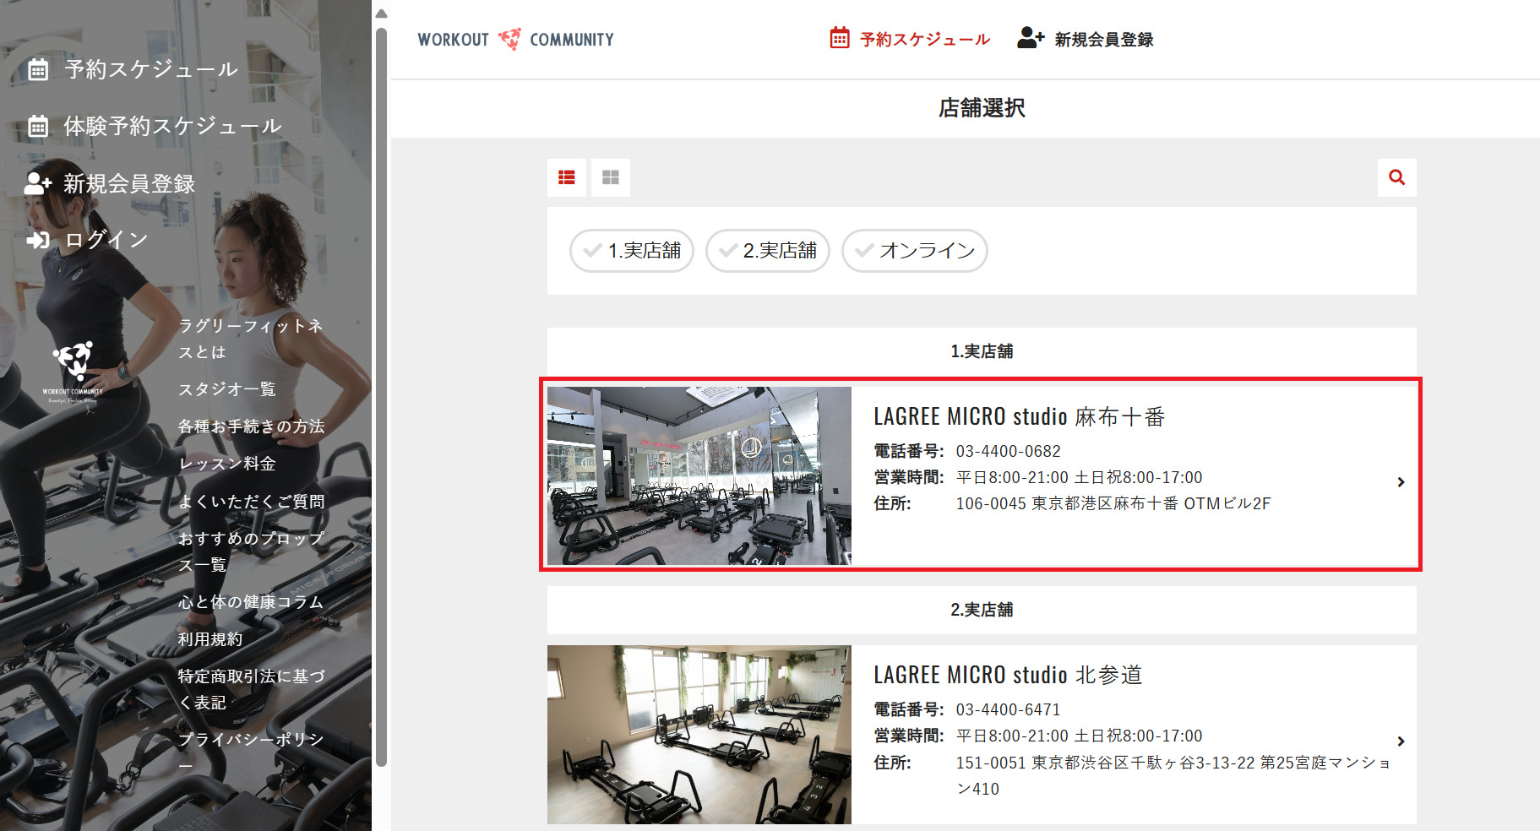Click the red calendar icon in top navigation
The height and width of the screenshot is (831, 1540).
coord(840,38)
